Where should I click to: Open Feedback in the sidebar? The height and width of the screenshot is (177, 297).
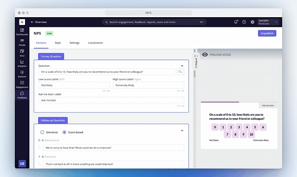coord(22,95)
